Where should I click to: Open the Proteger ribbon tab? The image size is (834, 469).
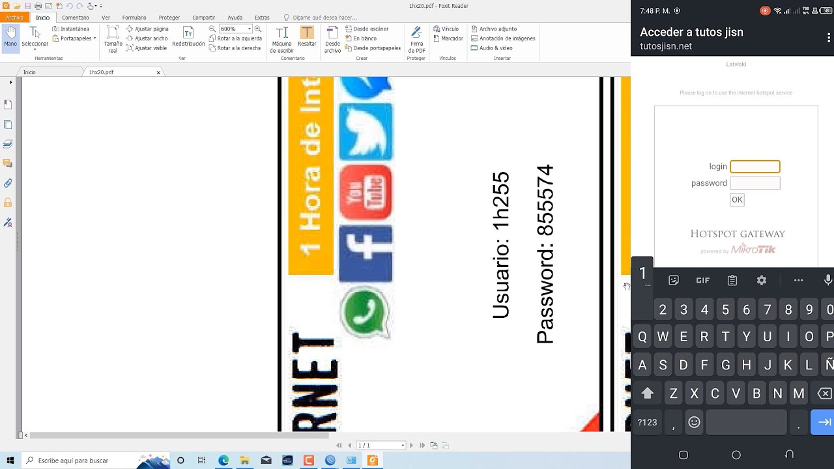coord(169,18)
